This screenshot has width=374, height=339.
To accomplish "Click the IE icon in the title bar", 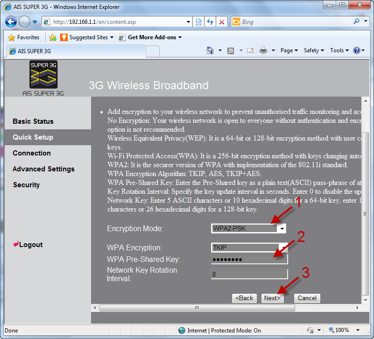I will (7, 7).
